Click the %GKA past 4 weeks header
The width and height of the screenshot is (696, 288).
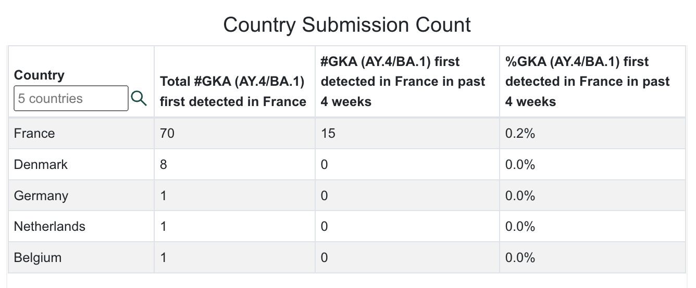(x=588, y=82)
